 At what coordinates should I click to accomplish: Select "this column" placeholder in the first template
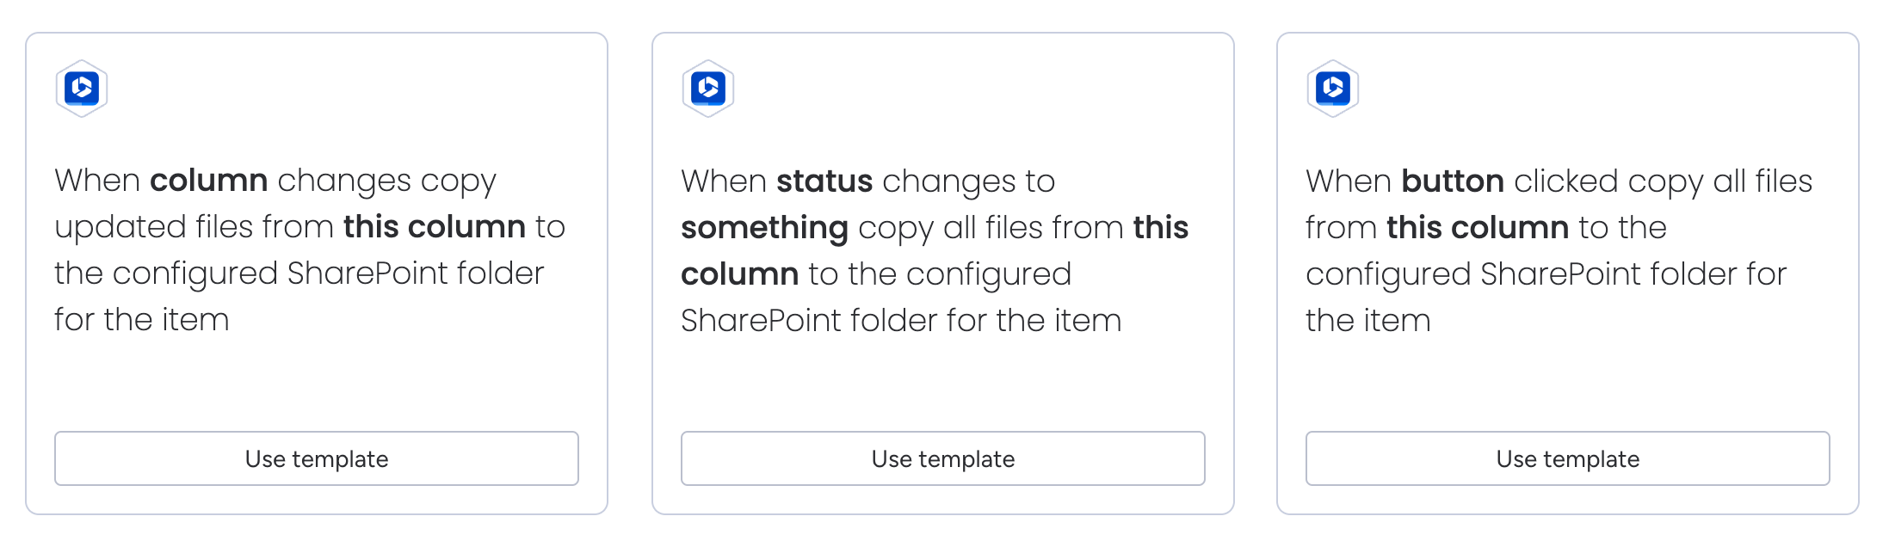(x=435, y=227)
